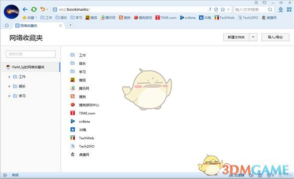Toggle the sidebar icon in status bar
The height and width of the screenshot is (179, 294).
tap(5, 175)
